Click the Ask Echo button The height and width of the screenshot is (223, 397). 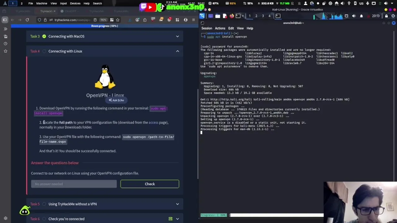pos(116,100)
